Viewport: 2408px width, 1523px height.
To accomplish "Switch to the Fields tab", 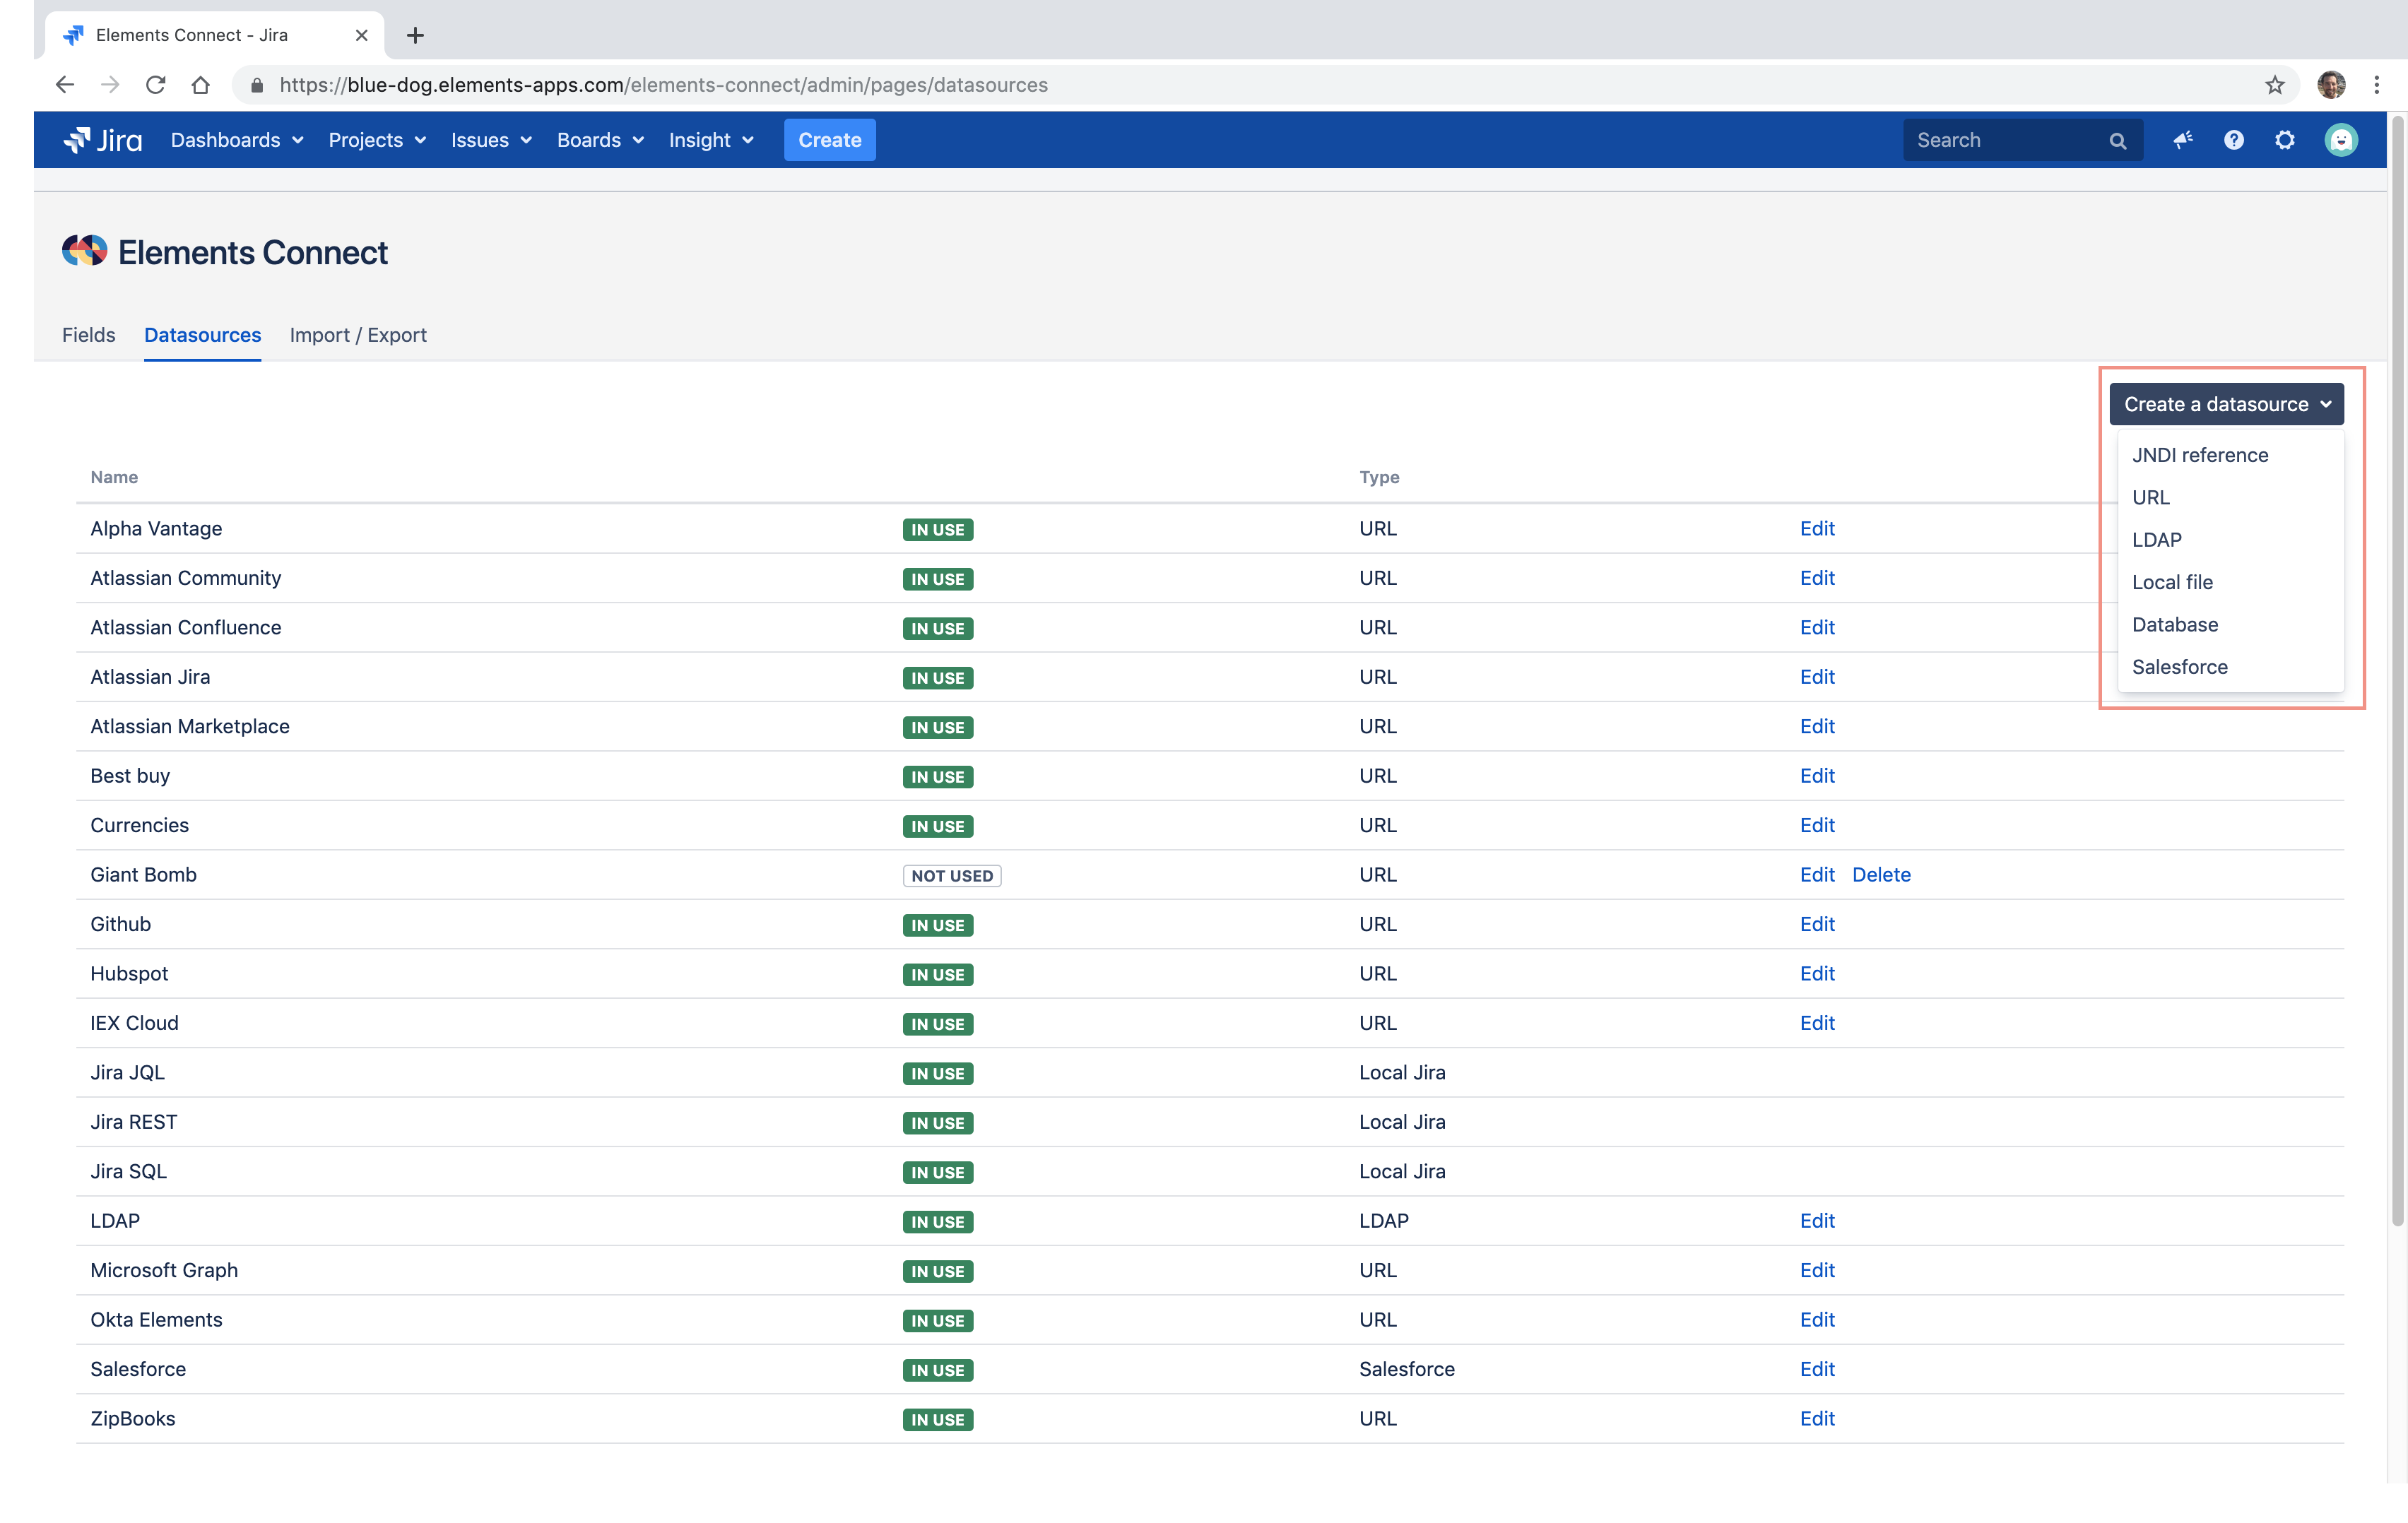I will click(x=88, y=335).
